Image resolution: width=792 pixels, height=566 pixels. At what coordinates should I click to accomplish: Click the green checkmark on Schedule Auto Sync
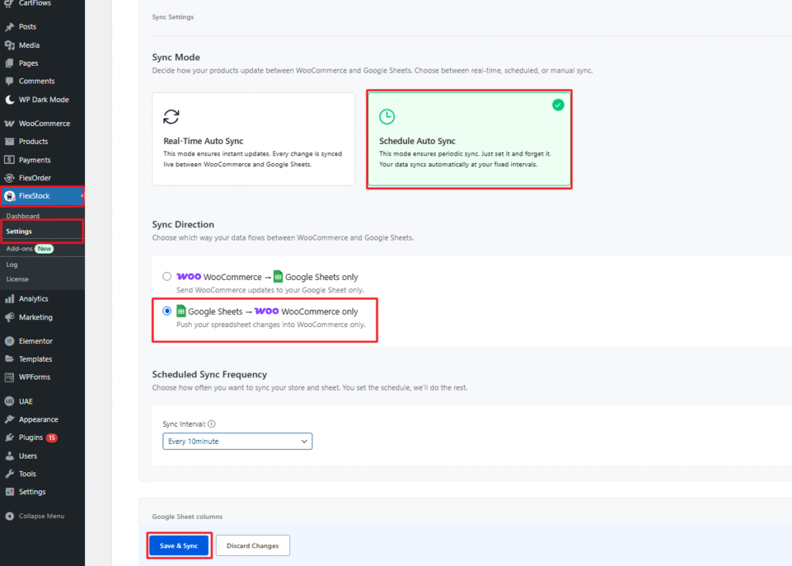(558, 105)
